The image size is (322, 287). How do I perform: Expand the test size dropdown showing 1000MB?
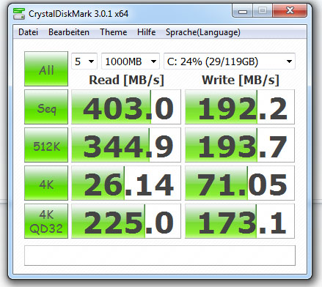pos(131,61)
